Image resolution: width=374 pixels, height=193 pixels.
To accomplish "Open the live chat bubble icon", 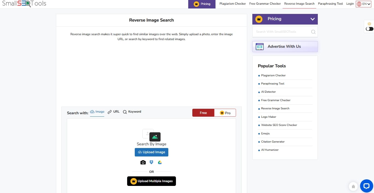I will [366, 186].
